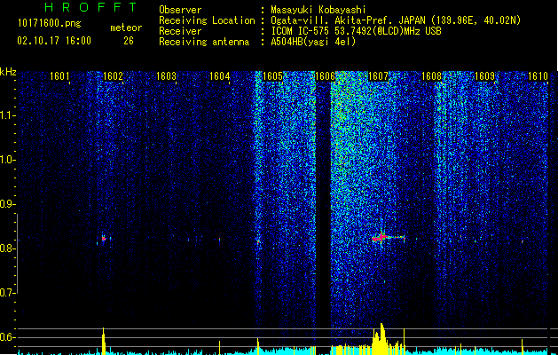This screenshot has height=355, width=558.
Task: Click the yellow intensity spike at 1602
Action: coord(104,341)
